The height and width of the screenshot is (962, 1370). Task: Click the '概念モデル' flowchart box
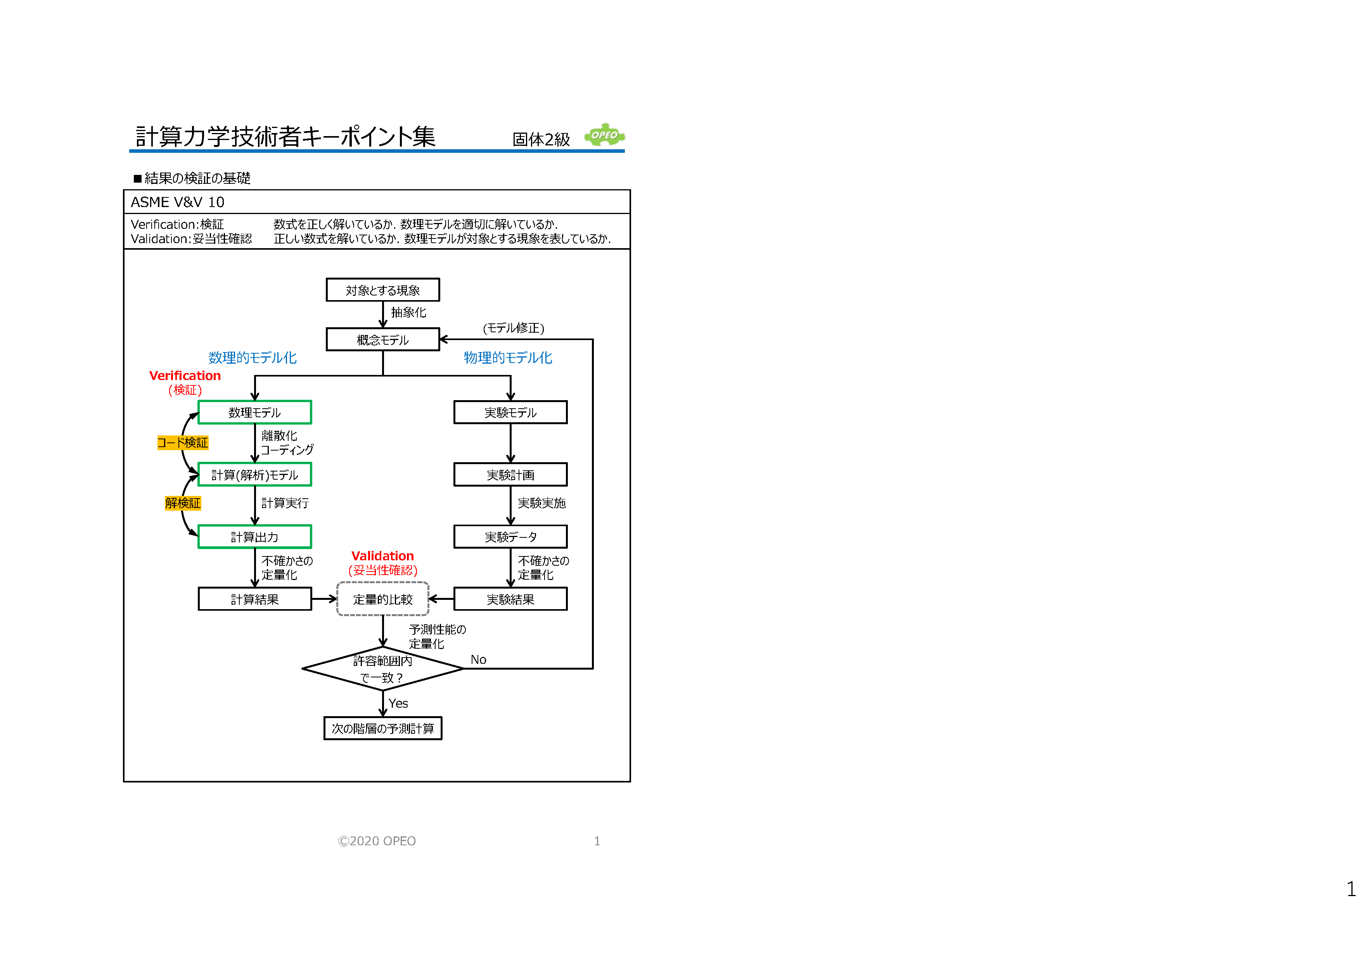[383, 339]
